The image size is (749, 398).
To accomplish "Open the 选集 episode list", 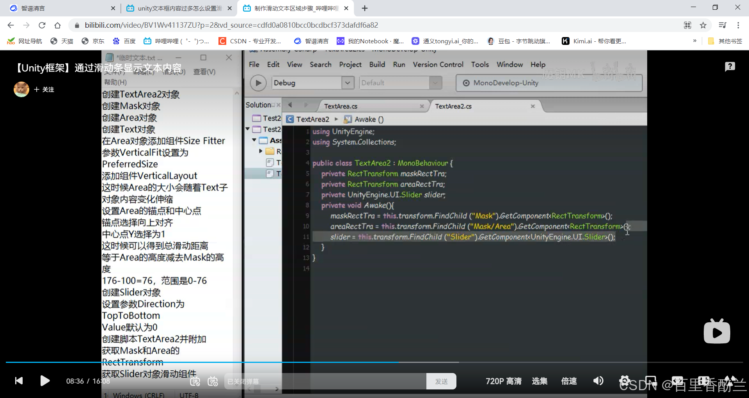I will point(540,381).
